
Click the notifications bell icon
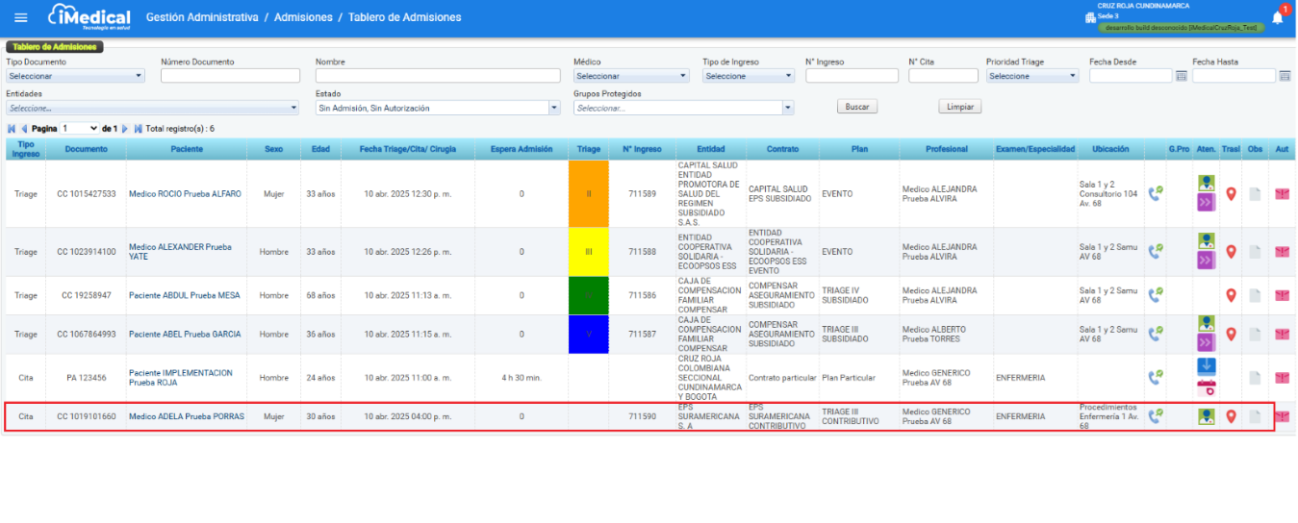(1277, 17)
